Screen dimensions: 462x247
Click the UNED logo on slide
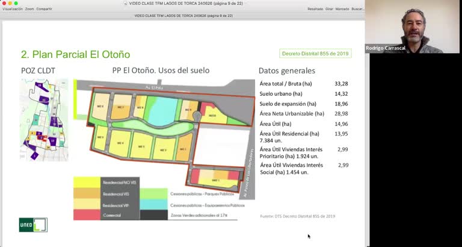click(x=33, y=225)
